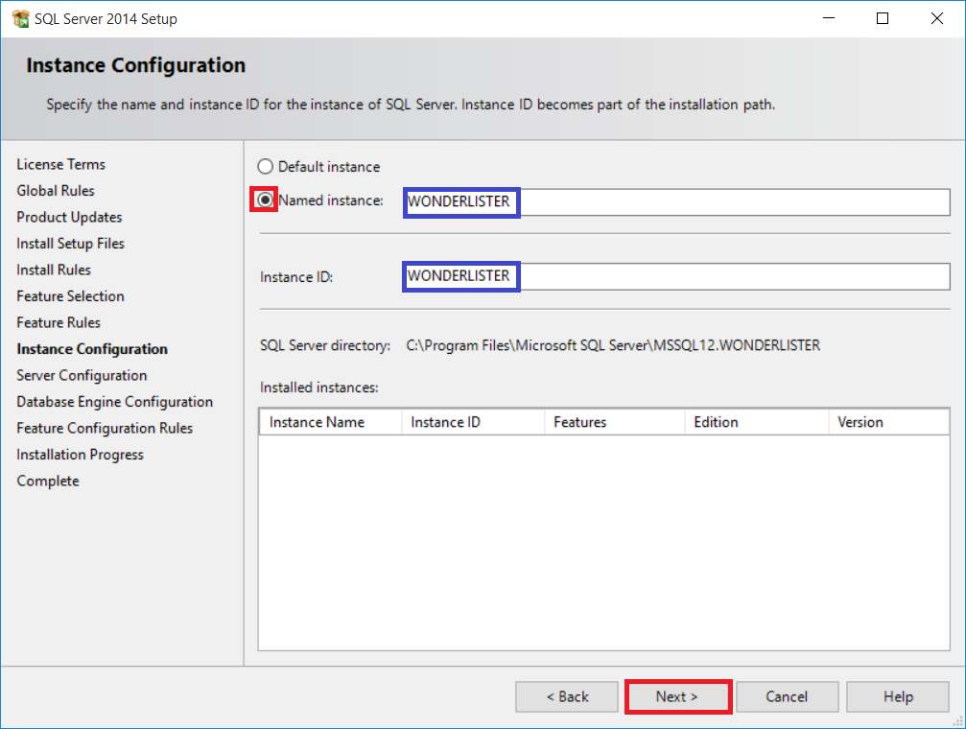Click the SQL Server setup title icon
This screenshot has height=729, width=966.
(20, 18)
